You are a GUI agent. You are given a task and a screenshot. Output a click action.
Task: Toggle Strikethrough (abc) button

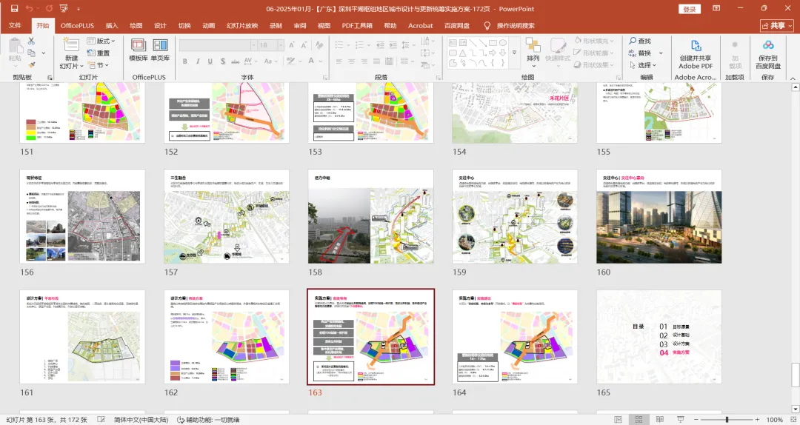click(236, 61)
